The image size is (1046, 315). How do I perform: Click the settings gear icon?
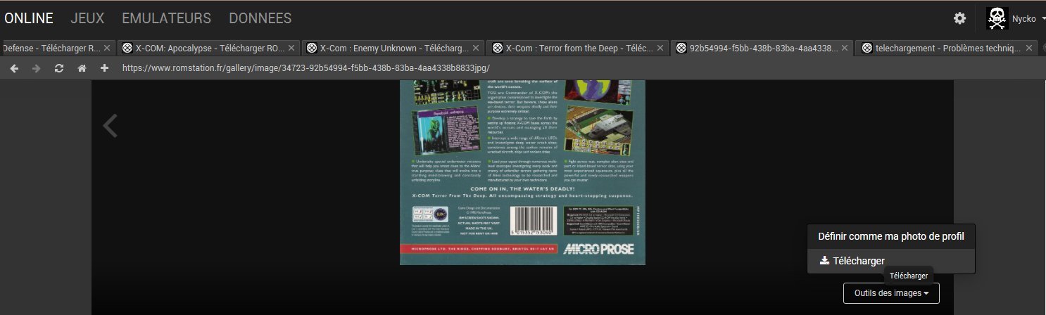(x=959, y=19)
